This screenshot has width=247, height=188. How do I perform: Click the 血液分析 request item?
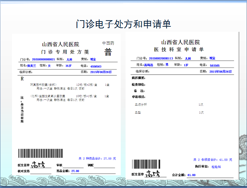coord(141,104)
